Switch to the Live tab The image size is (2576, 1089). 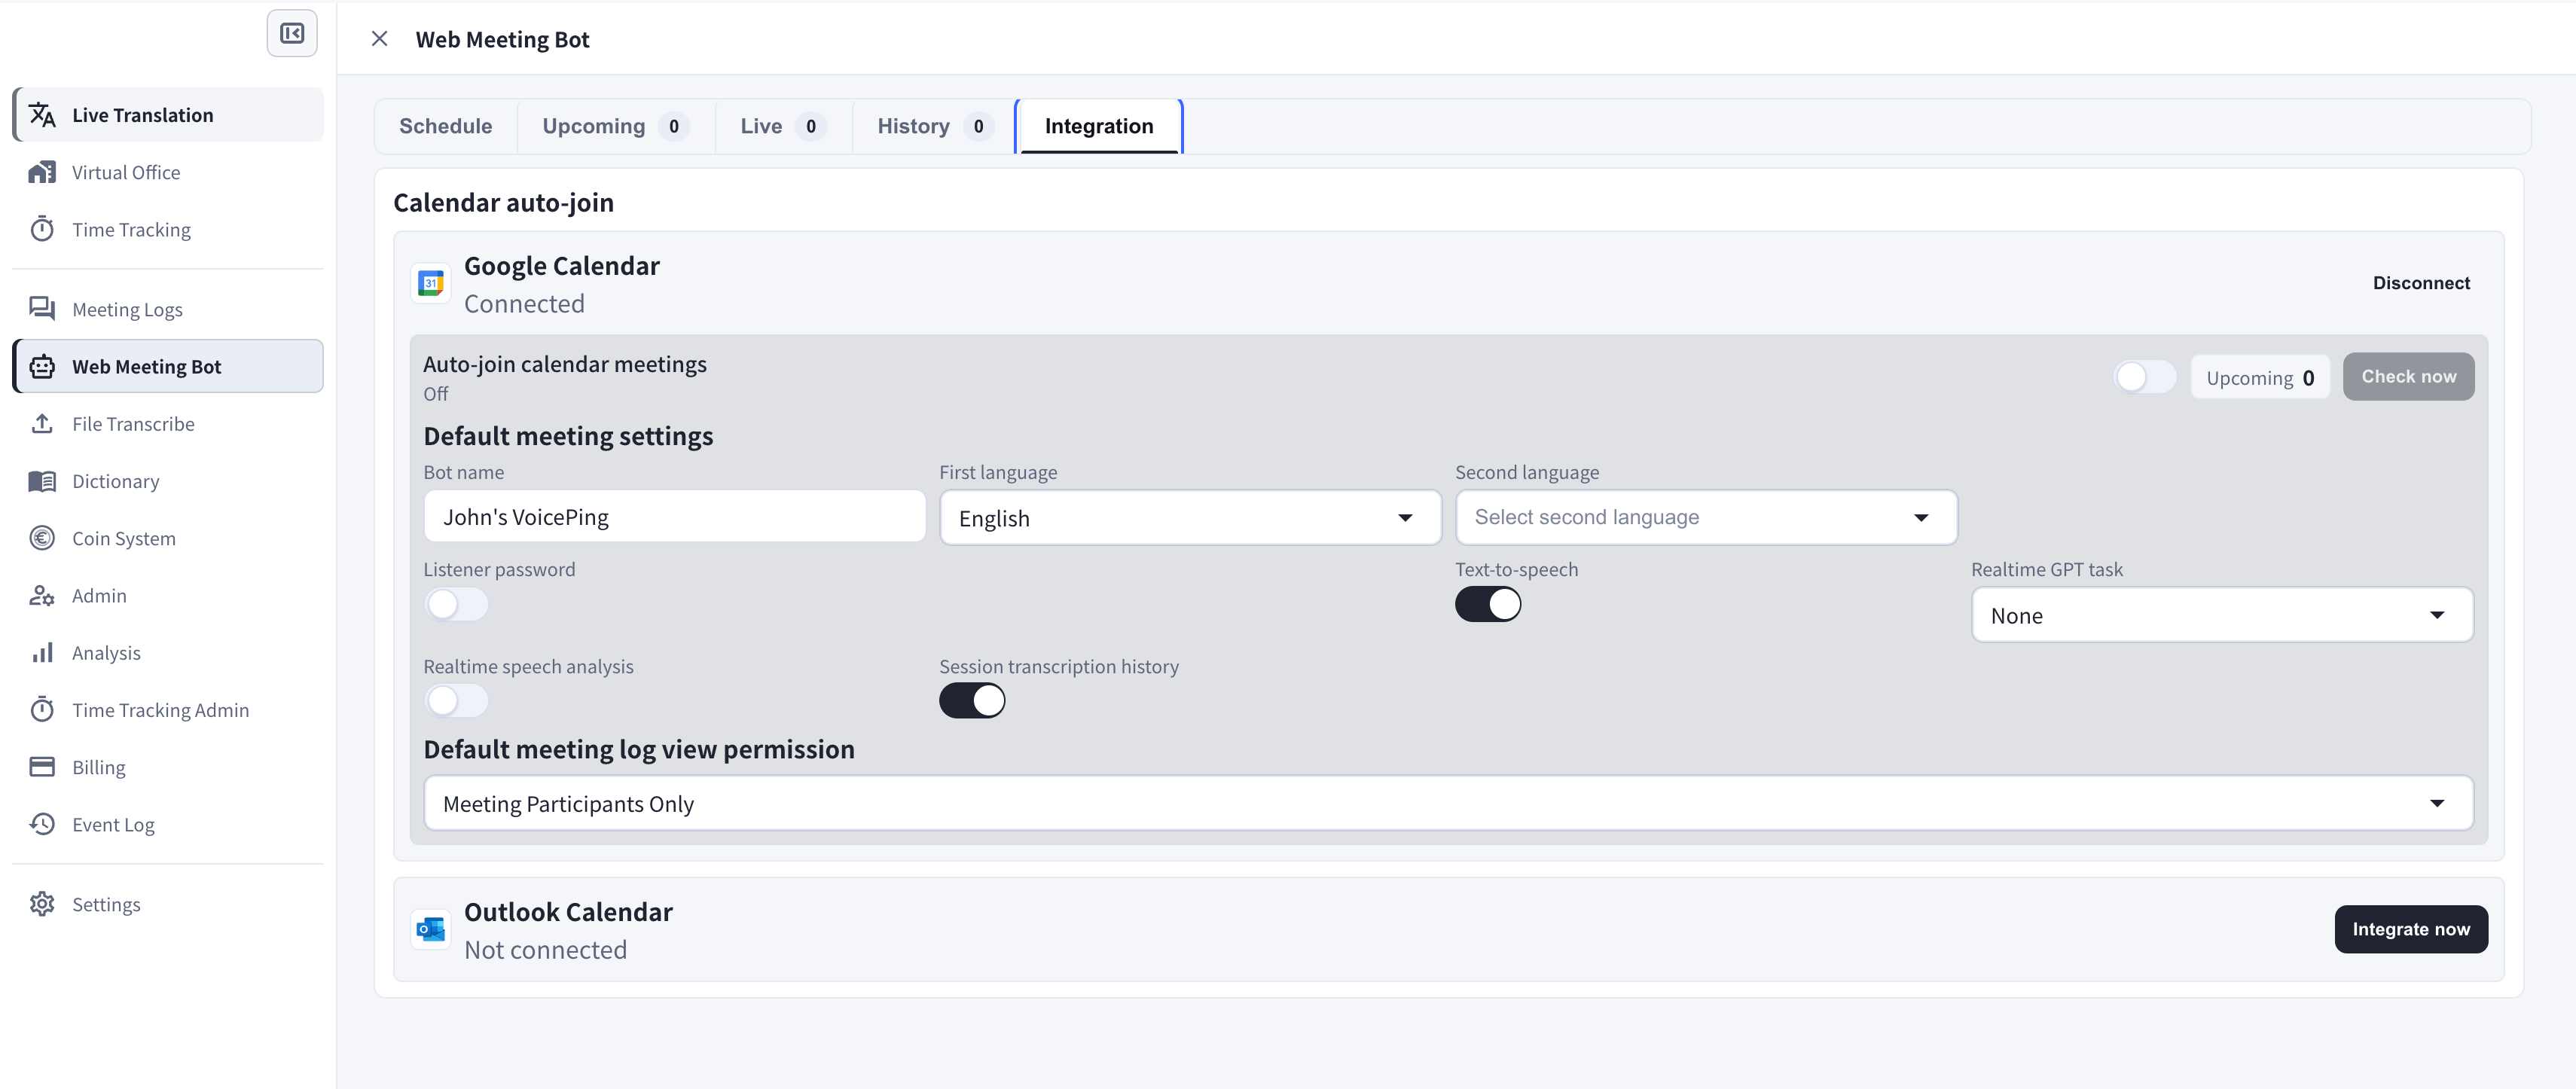(784, 126)
